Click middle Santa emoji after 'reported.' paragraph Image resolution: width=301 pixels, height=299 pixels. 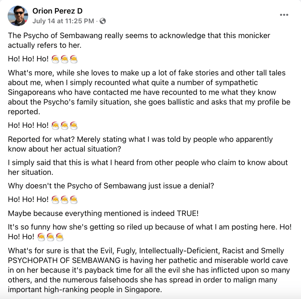pos(64,126)
